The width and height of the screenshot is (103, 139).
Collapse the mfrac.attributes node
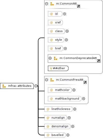36,86
